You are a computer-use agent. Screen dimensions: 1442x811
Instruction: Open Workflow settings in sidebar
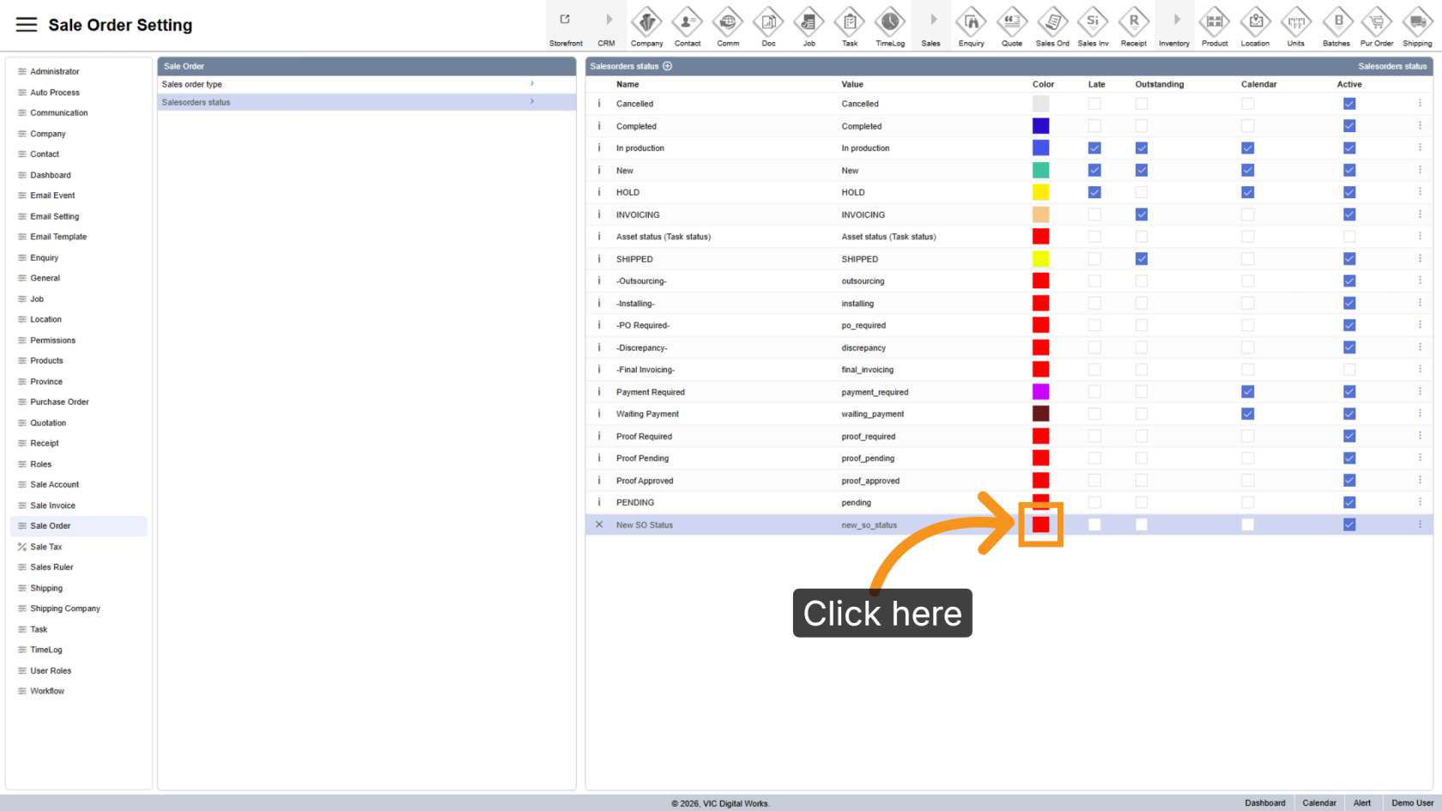47,691
